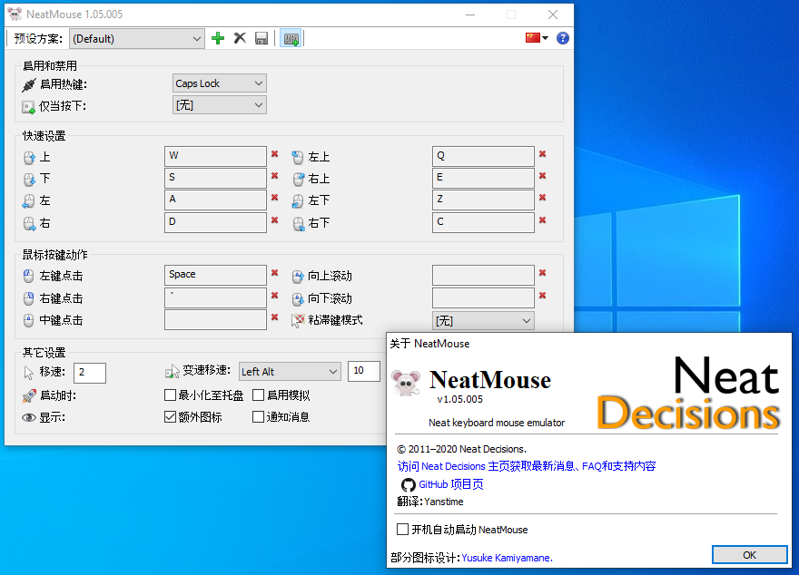Click the keyboard settings toolbar icon
Image resolution: width=799 pixels, height=575 pixels.
point(291,38)
